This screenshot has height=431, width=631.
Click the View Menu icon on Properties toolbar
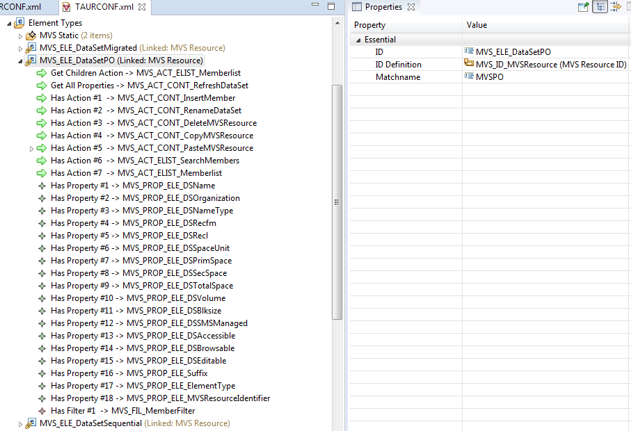tap(628, 8)
